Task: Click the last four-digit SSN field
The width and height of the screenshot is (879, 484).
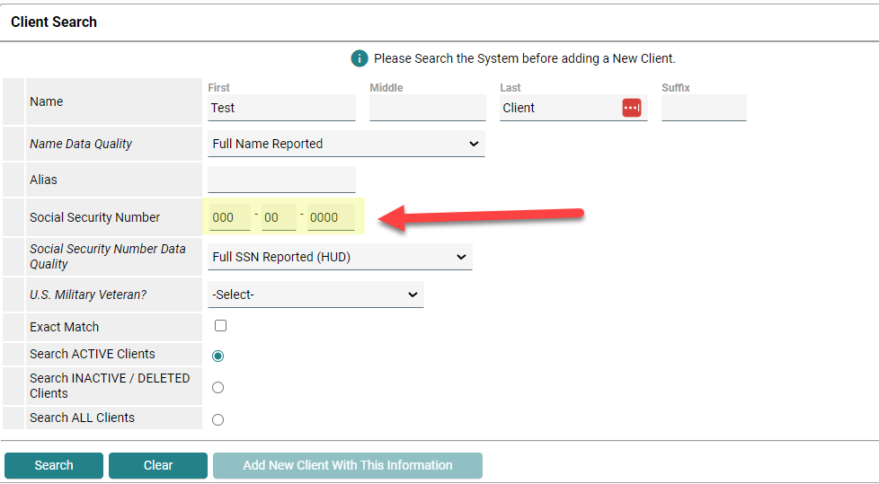Action: coord(331,217)
